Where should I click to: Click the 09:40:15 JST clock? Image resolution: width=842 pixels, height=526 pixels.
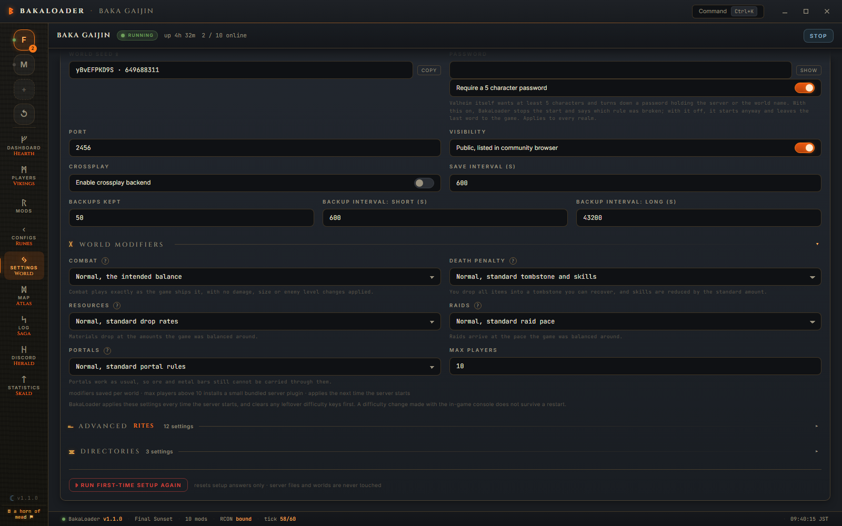(x=809, y=519)
